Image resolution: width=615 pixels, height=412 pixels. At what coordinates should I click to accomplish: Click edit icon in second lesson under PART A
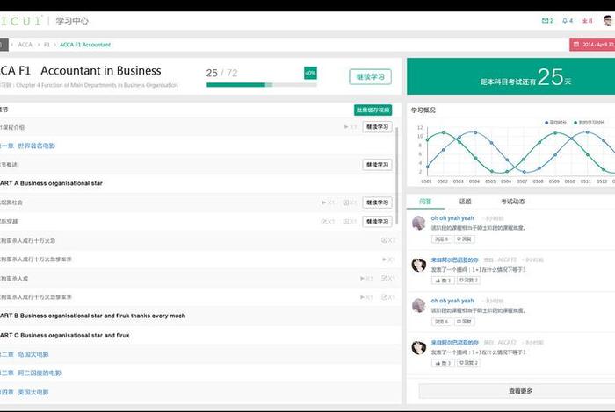tap(324, 222)
